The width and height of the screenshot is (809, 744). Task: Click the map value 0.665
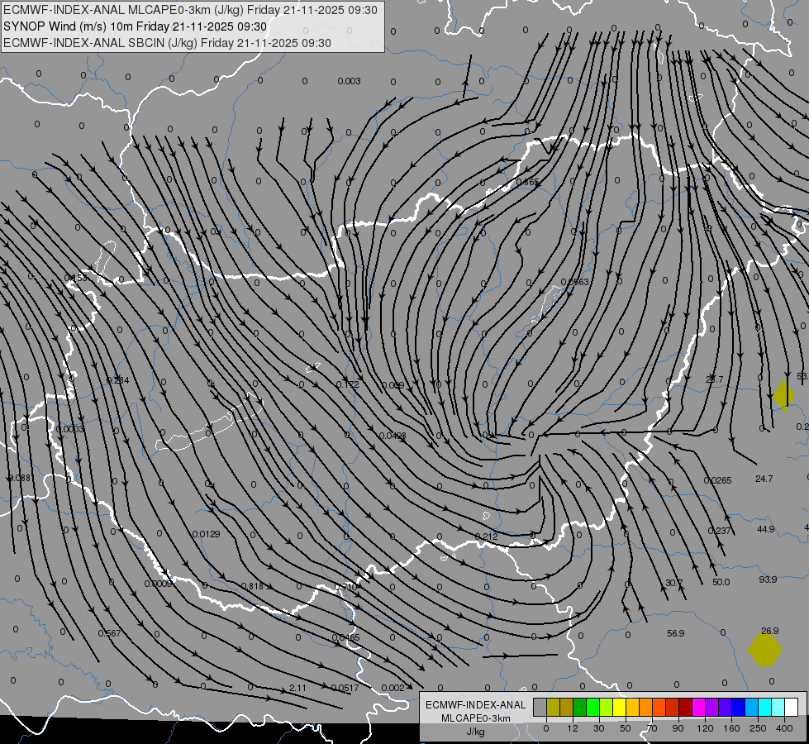[527, 182]
